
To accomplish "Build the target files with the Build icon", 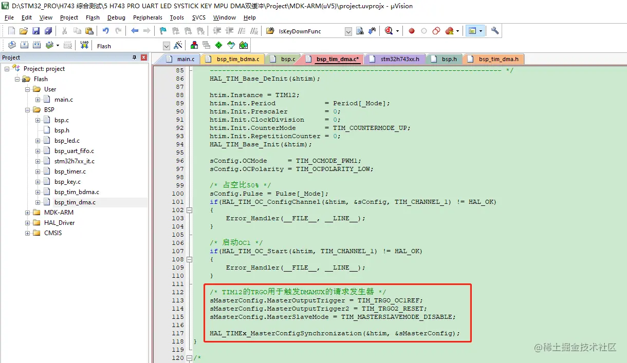I will [24, 45].
